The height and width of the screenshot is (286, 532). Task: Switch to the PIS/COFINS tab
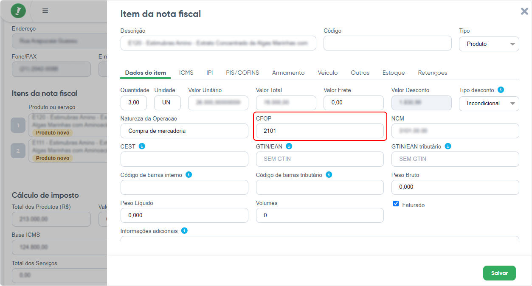(242, 73)
